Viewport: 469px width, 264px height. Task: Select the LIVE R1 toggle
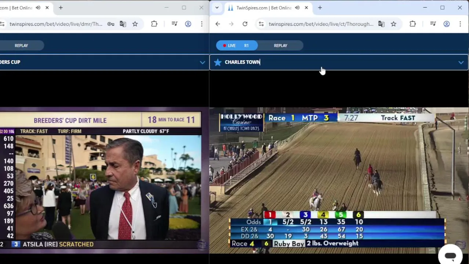(237, 45)
